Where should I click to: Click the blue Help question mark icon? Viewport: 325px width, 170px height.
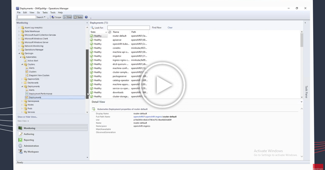[x=86, y=17]
